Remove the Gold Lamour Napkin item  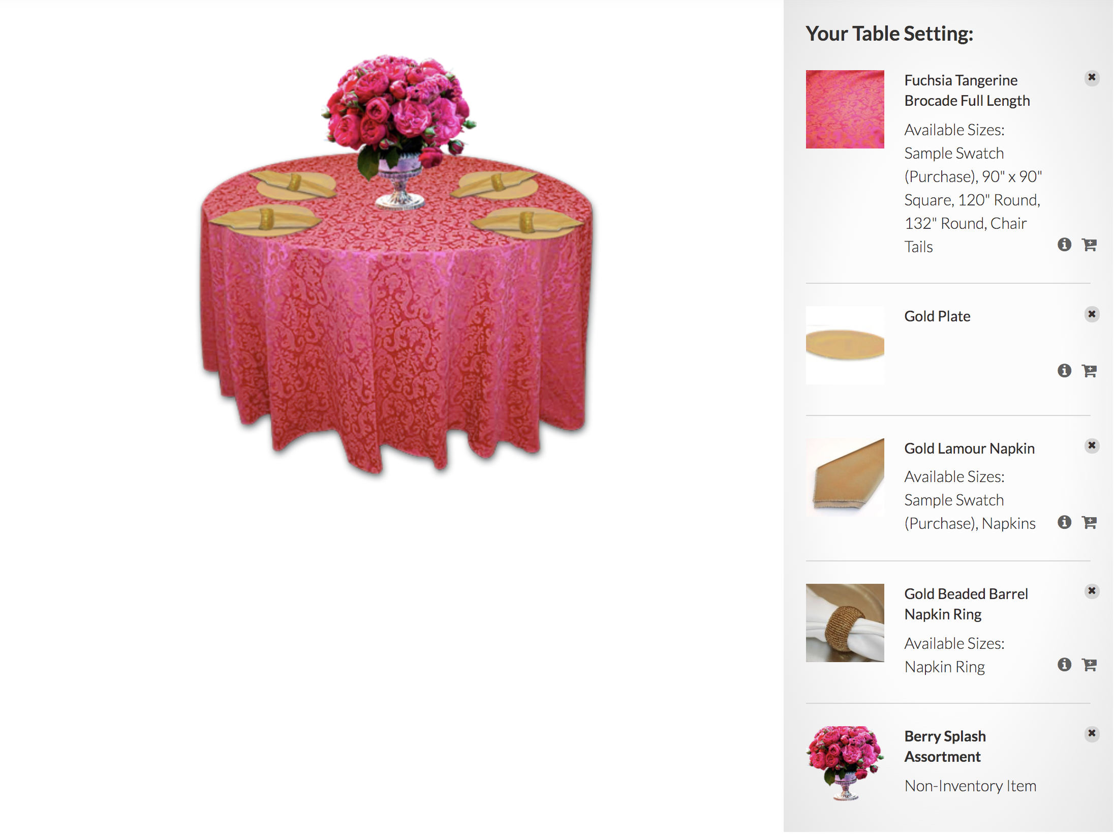click(1091, 445)
